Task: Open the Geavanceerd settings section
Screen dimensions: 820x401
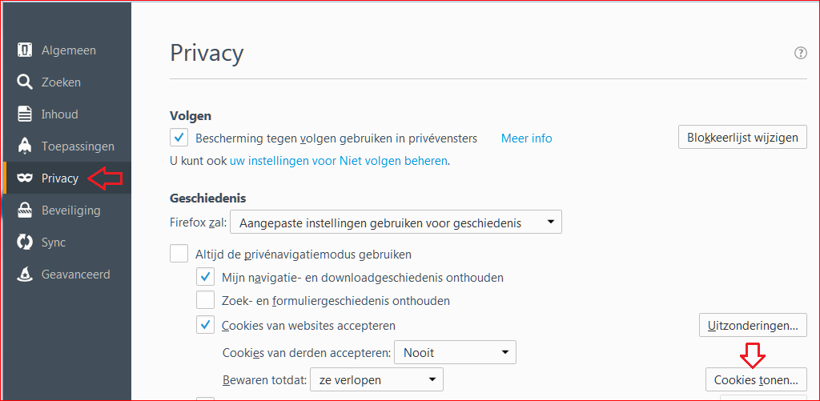Action: click(75, 275)
